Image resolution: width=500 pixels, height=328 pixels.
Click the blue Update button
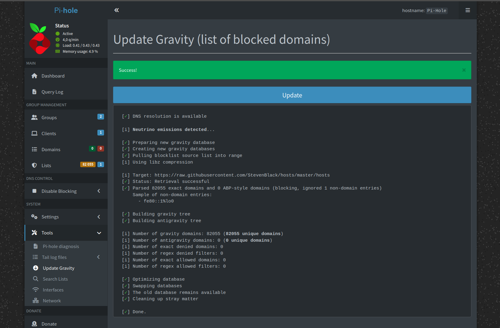[292, 95]
